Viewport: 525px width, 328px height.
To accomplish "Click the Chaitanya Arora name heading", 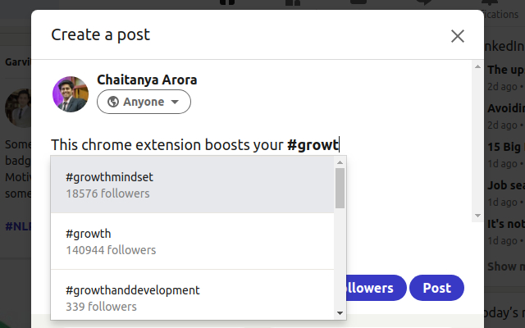I will [147, 80].
